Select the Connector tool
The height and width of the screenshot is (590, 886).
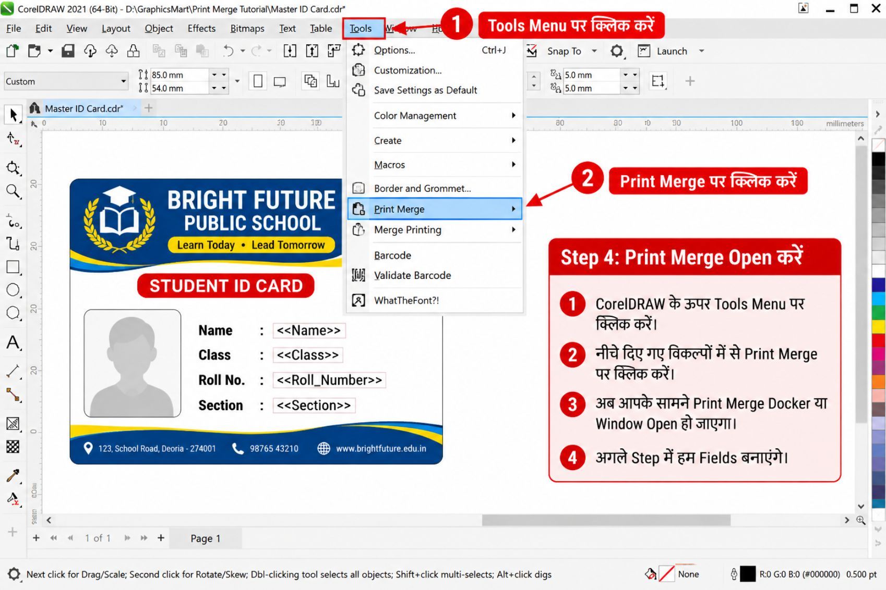pyautogui.click(x=13, y=395)
